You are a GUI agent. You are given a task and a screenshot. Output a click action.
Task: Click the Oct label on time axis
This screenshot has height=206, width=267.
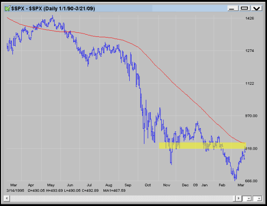(x=147, y=185)
